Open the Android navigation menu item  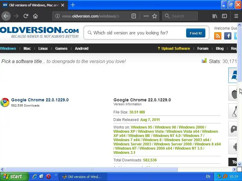[x=82, y=49]
